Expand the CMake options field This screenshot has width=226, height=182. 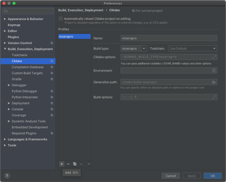point(214,57)
